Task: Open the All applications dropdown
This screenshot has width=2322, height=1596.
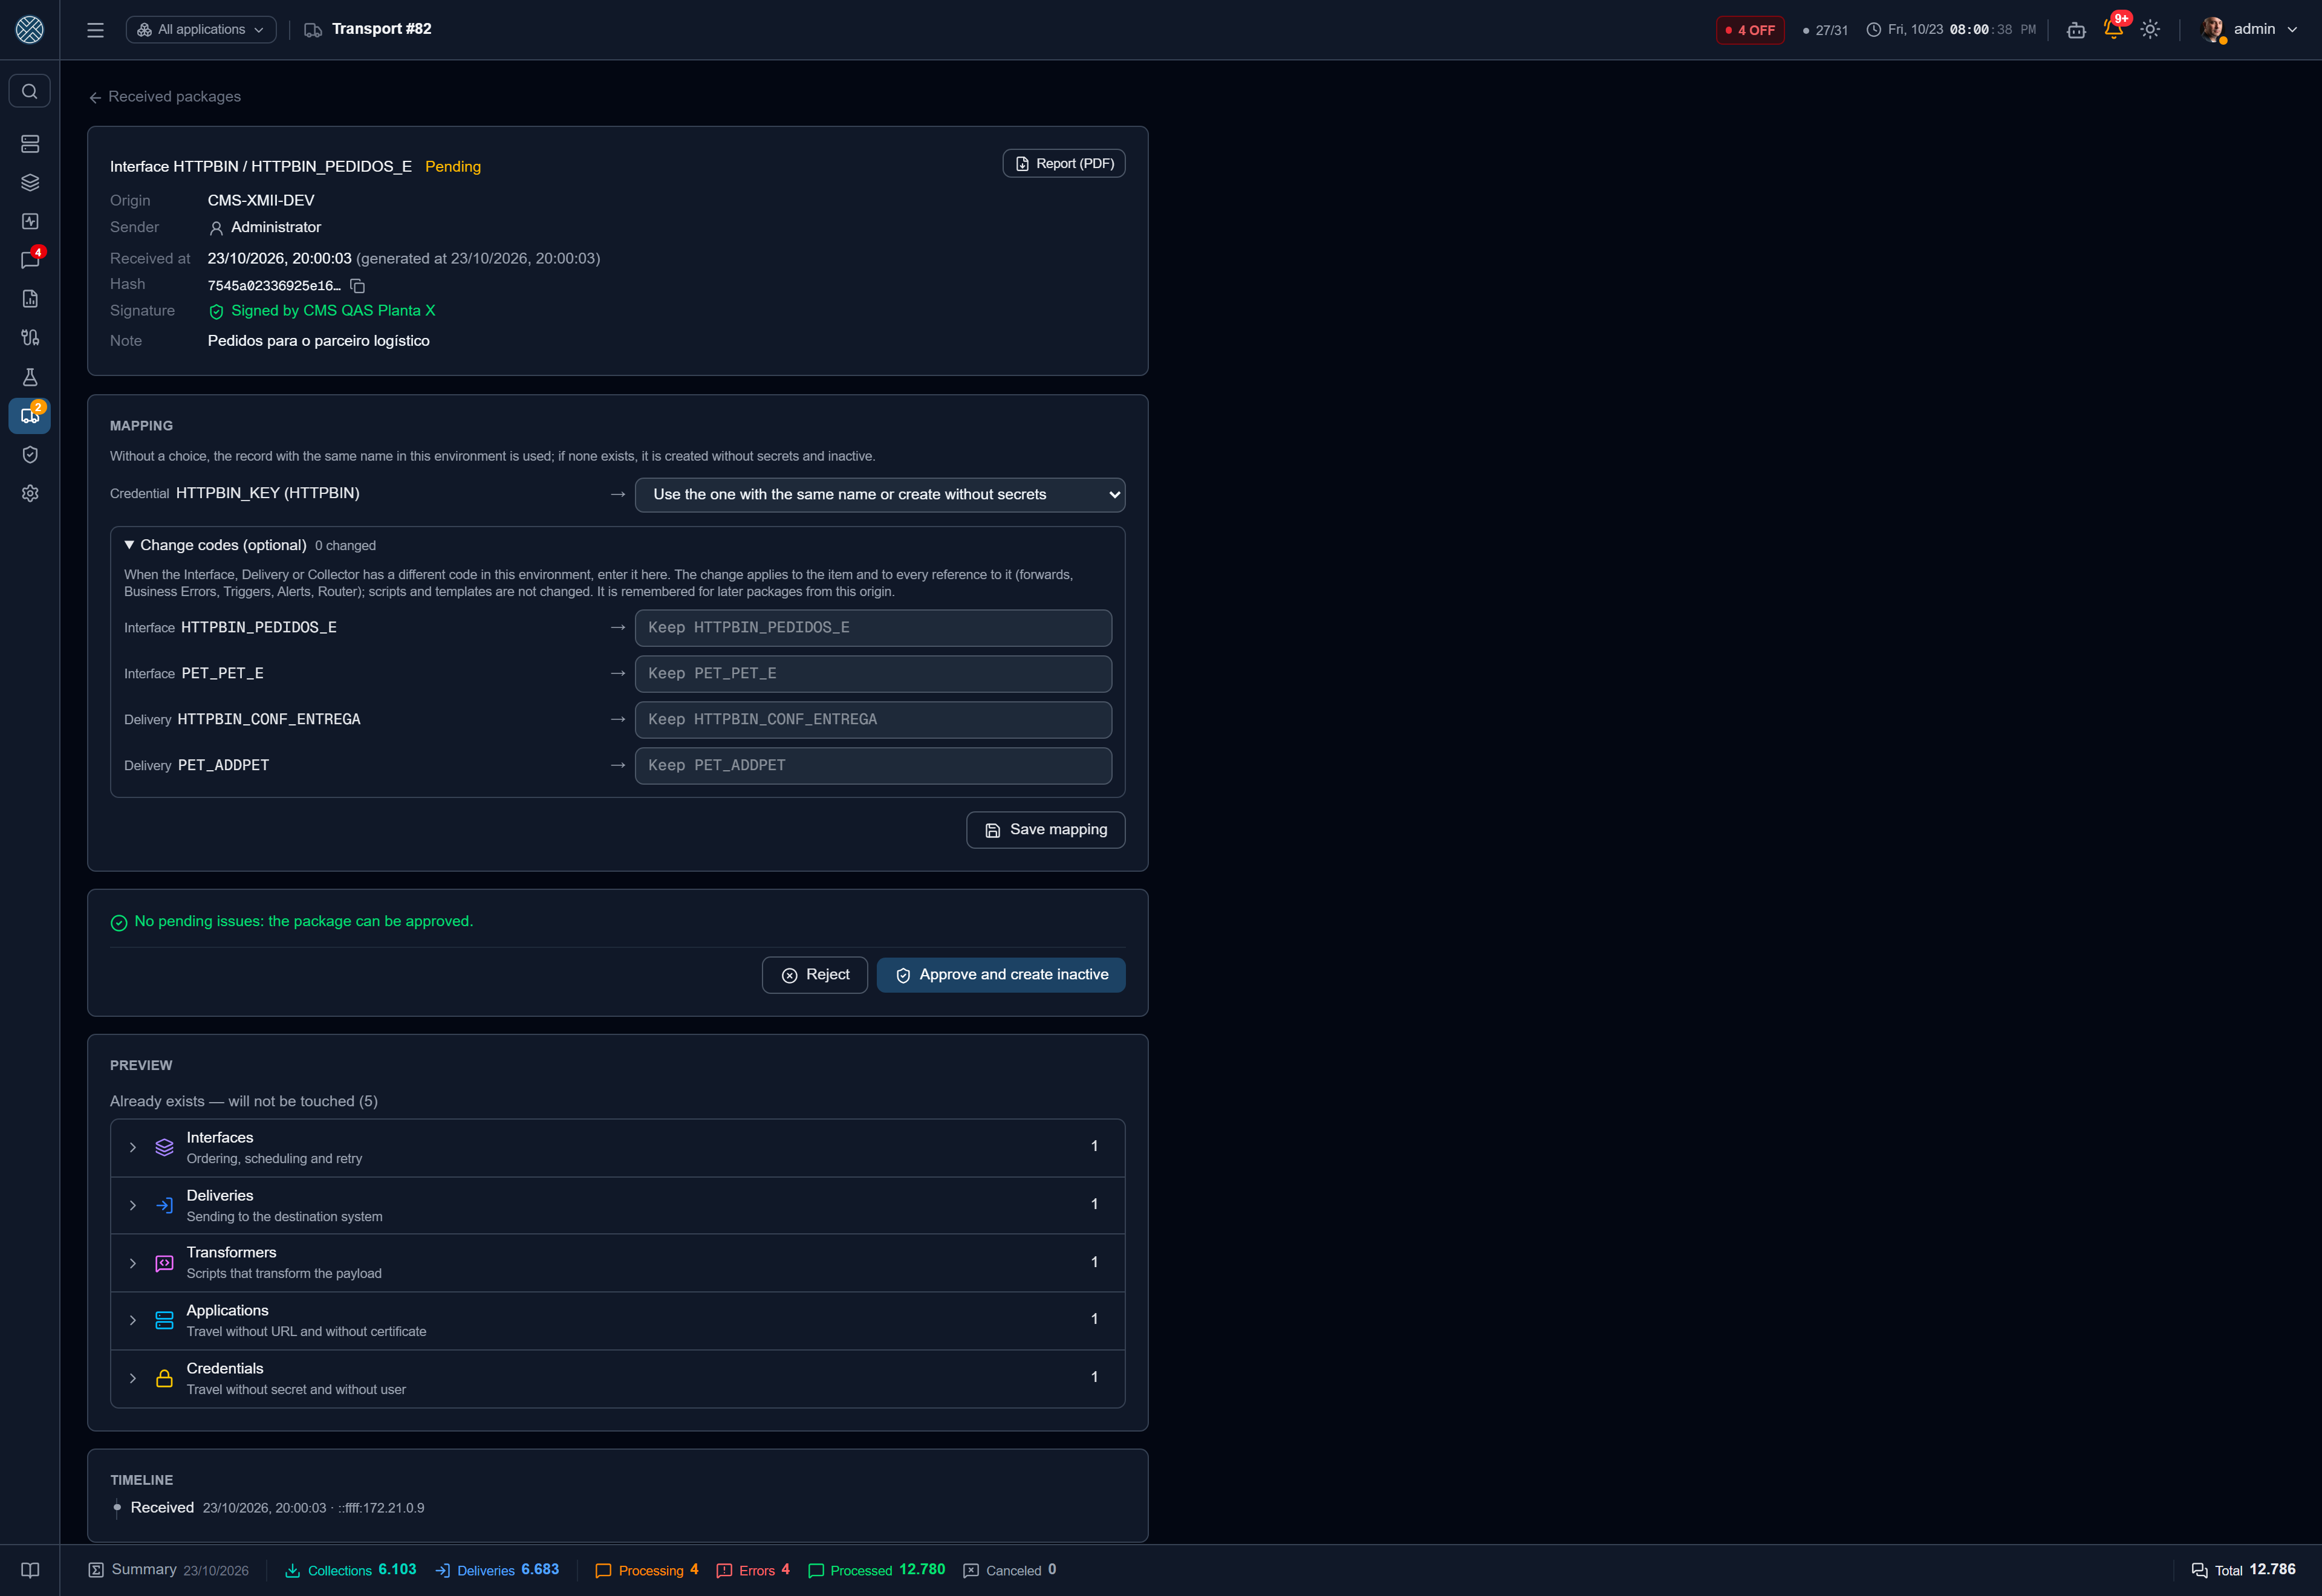Action: tap(201, 30)
